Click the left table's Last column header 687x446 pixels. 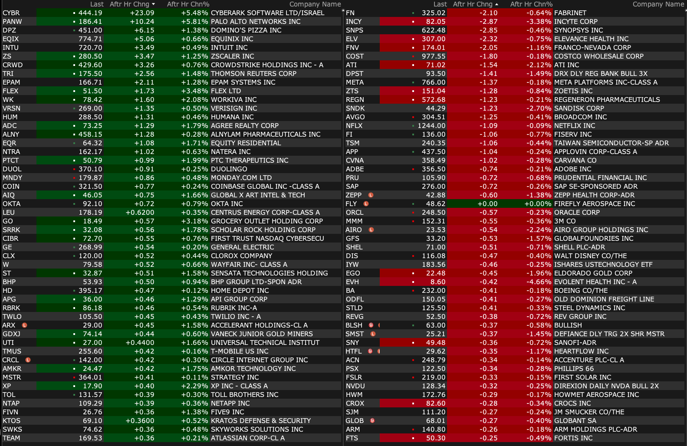(x=97, y=4)
